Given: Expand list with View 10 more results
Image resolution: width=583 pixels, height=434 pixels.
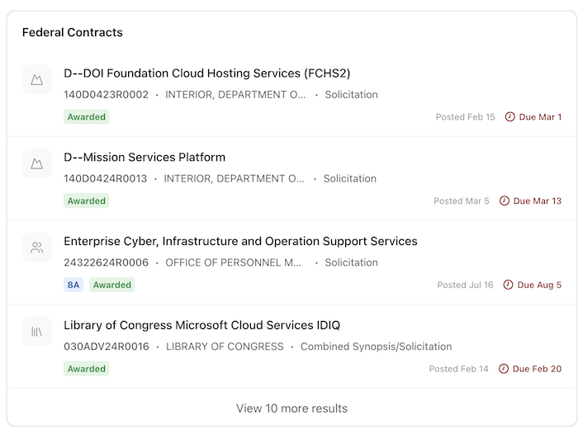Looking at the screenshot, I should pyautogui.click(x=291, y=408).
